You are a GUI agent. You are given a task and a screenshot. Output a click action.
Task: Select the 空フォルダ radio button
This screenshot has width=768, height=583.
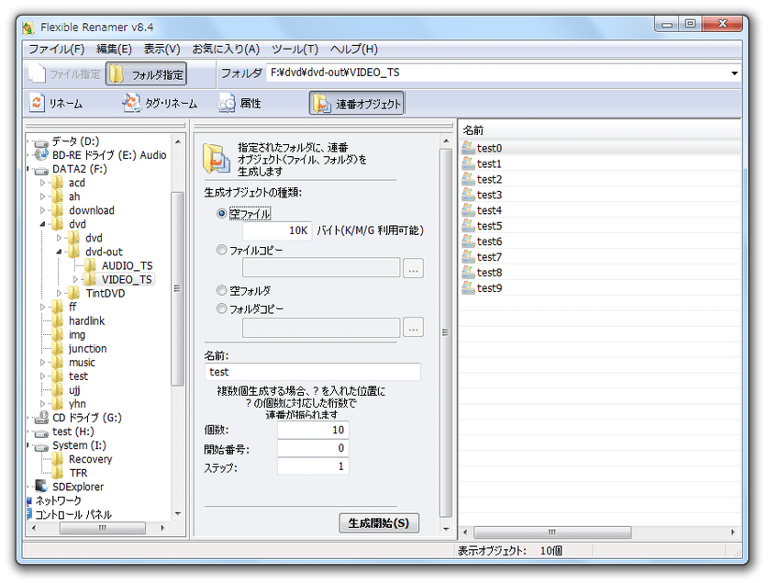click(221, 290)
